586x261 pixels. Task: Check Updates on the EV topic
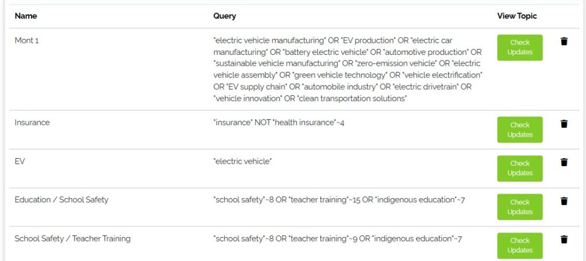pyautogui.click(x=520, y=168)
